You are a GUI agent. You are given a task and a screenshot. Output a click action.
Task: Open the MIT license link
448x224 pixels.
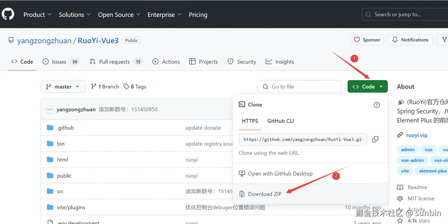(x=421, y=198)
